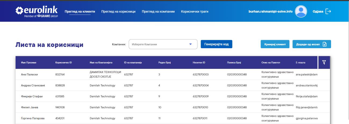Click the Корисничко ID column header
The image size is (349, 124).
pos(63,63)
